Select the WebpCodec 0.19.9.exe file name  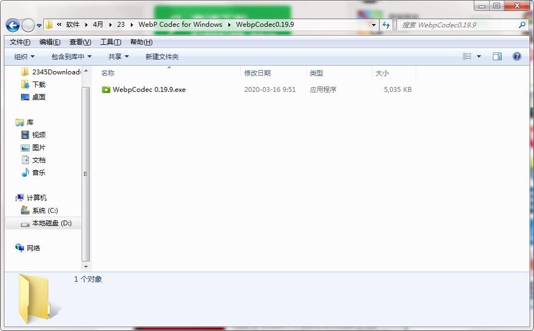pyautogui.click(x=149, y=90)
